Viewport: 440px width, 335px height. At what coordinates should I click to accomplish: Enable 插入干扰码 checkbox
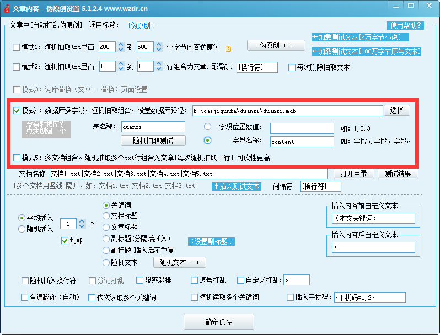[290, 297]
